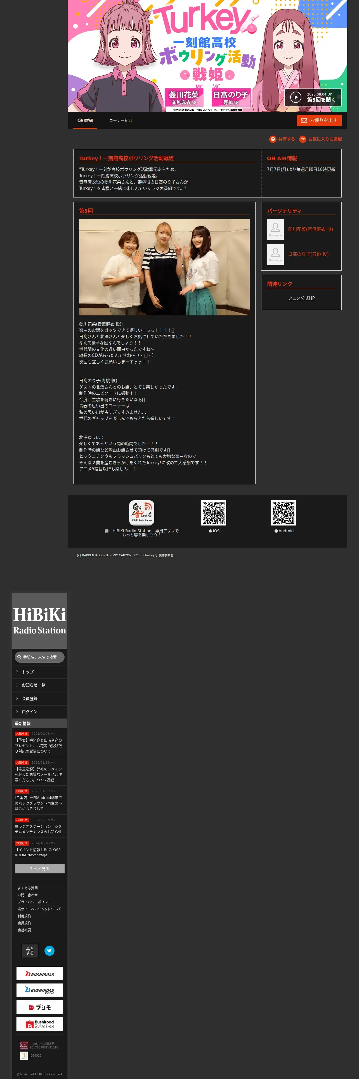Image resolution: width=359 pixels, height=1079 pixels.
Task: Click the Bushiroad Online Store banner
Action: [40, 1024]
